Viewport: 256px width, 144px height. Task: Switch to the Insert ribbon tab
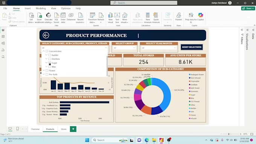(x=27, y=8)
